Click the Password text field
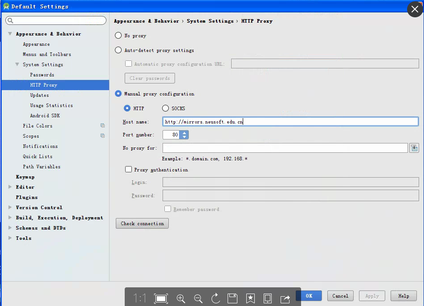Viewport: 424px width, 306px height. tap(291, 195)
